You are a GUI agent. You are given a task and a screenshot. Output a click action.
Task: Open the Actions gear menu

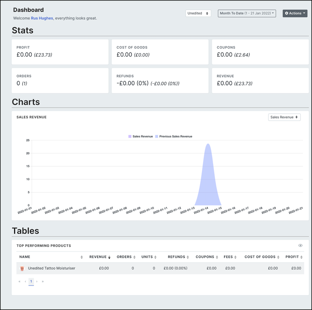tap(295, 13)
